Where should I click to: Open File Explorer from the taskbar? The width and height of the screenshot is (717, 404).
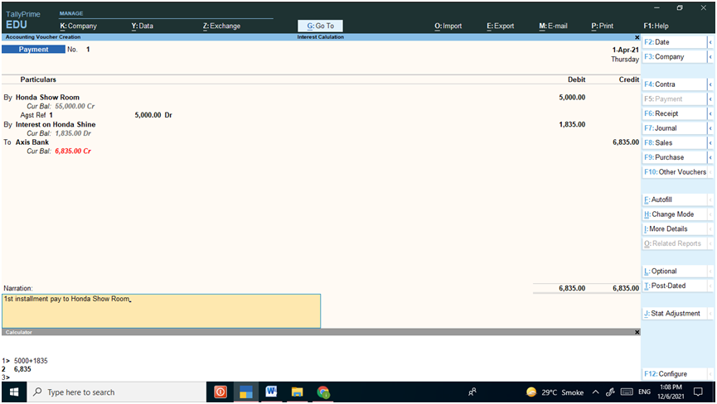click(x=298, y=392)
